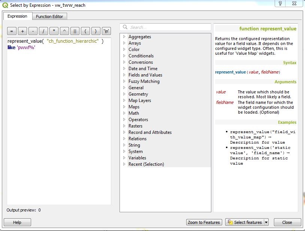This screenshot has width=305, height=231.
Task: Switch to the Function Editor tab
Action: pyautogui.click(x=49, y=16)
